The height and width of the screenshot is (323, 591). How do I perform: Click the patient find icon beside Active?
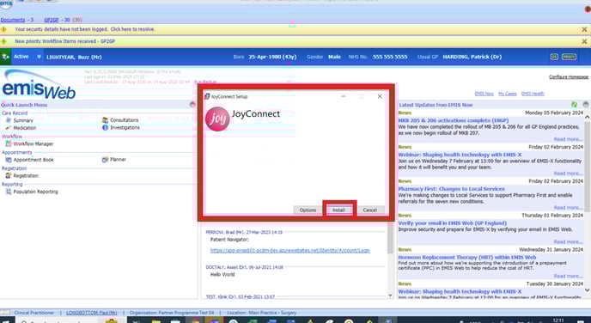click(x=6, y=57)
